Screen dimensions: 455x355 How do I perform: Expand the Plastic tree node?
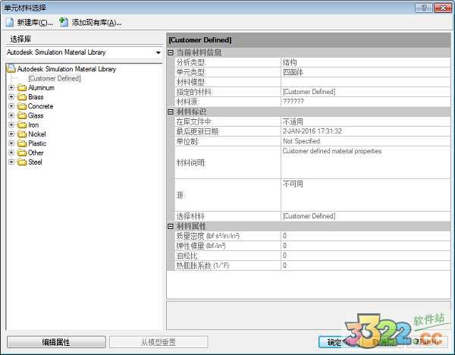coord(11,143)
